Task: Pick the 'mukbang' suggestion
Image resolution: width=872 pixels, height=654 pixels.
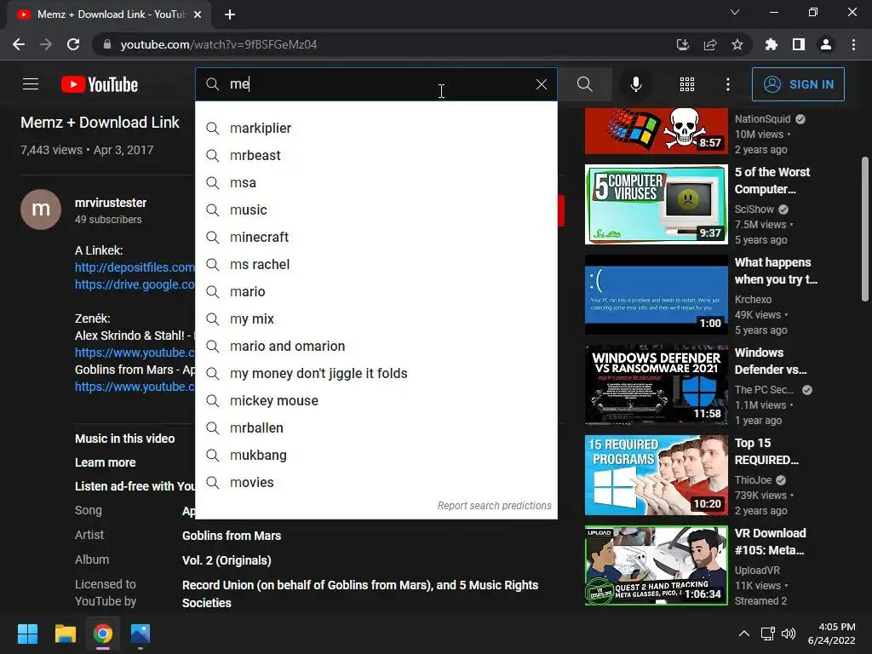Action: [376, 456]
